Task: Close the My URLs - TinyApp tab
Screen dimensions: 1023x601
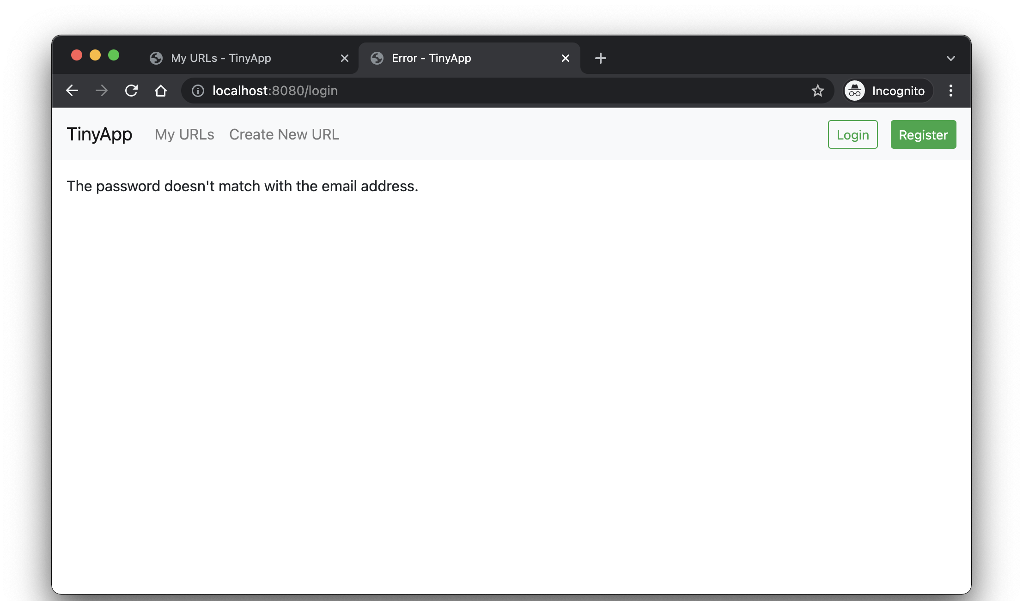Action: (344, 58)
